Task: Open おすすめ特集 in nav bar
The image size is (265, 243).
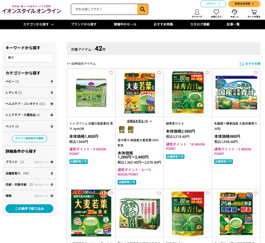Action: coord(163,24)
